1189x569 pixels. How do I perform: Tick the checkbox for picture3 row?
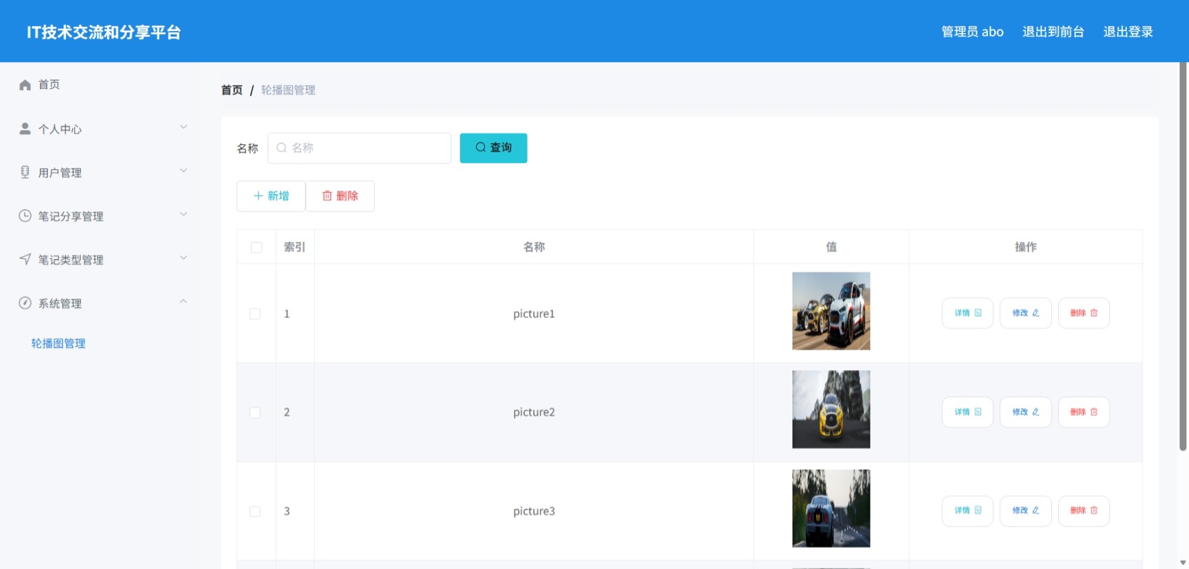tap(255, 512)
